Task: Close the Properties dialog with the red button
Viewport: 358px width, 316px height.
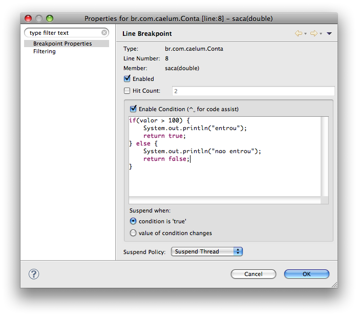Action: coord(28,18)
